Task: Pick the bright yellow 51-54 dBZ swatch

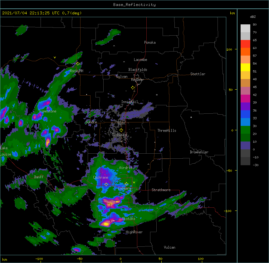Action: click(x=245, y=67)
